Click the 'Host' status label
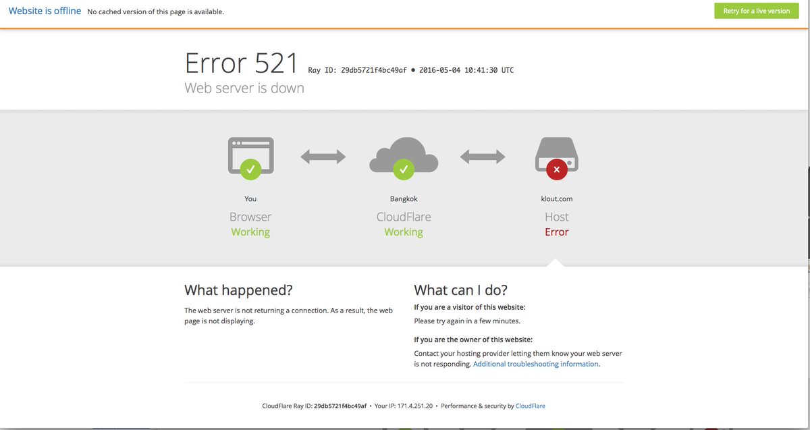Viewport: 810px width, 430px height. tap(557, 217)
